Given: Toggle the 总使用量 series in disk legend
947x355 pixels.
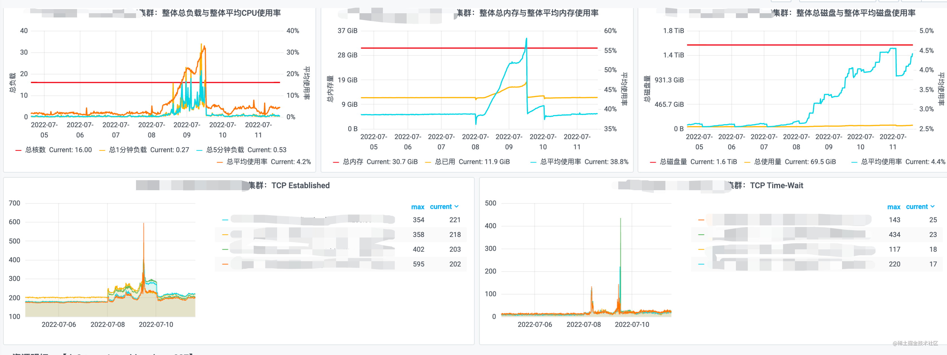Looking at the screenshot, I should click(768, 161).
